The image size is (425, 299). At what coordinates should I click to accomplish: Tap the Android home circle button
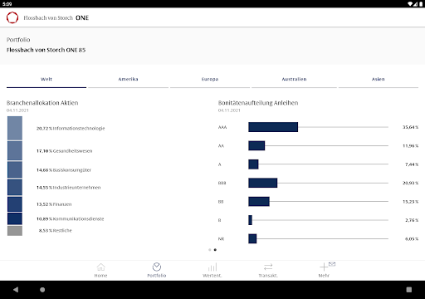click(42, 290)
